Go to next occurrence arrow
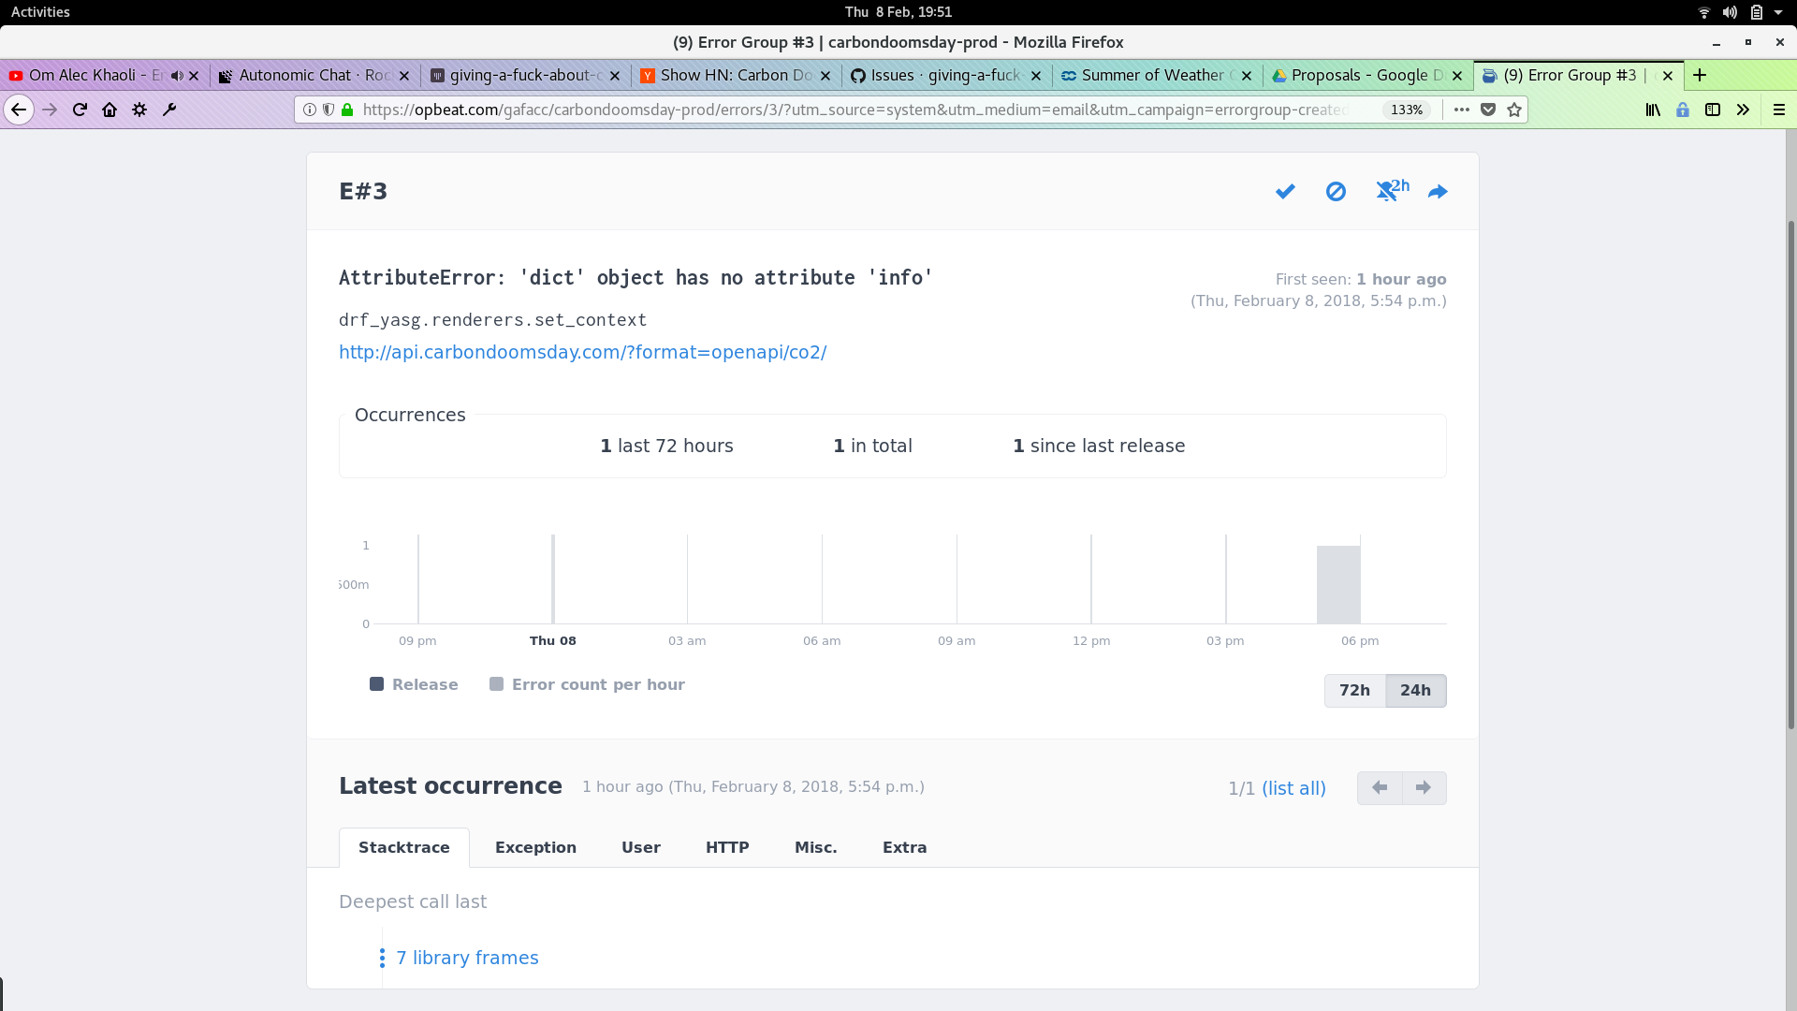1797x1011 pixels. (x=1424, y=788)
